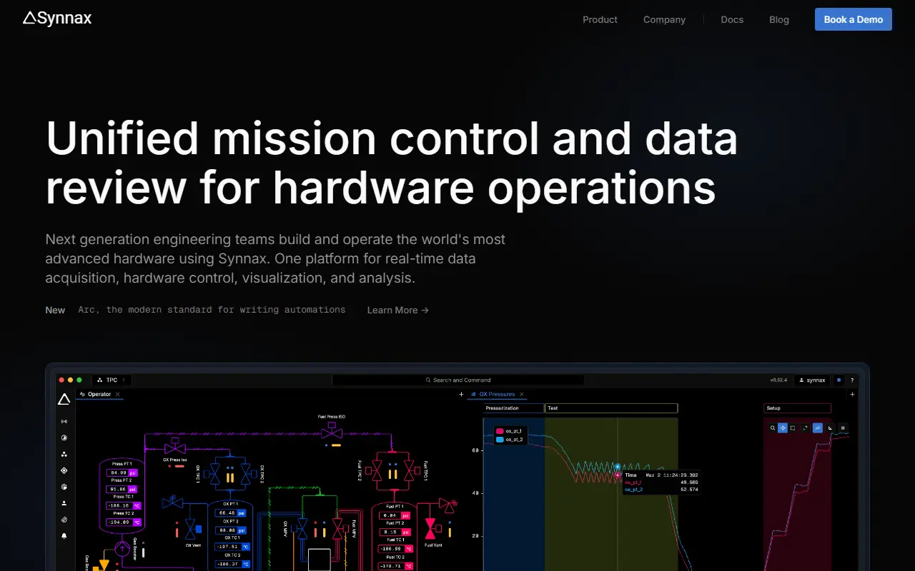The image size is (915, 571).
Task: Add a tab with the plus left of OX Pressures
Action: [x=461, y=394]
